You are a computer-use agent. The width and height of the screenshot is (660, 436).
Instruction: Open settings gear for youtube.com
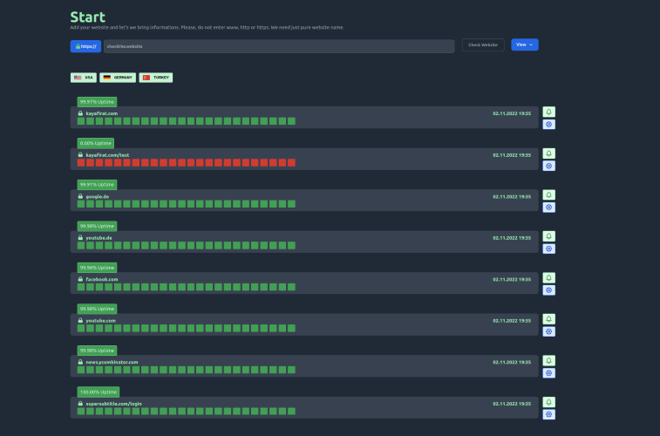point(548,331)
